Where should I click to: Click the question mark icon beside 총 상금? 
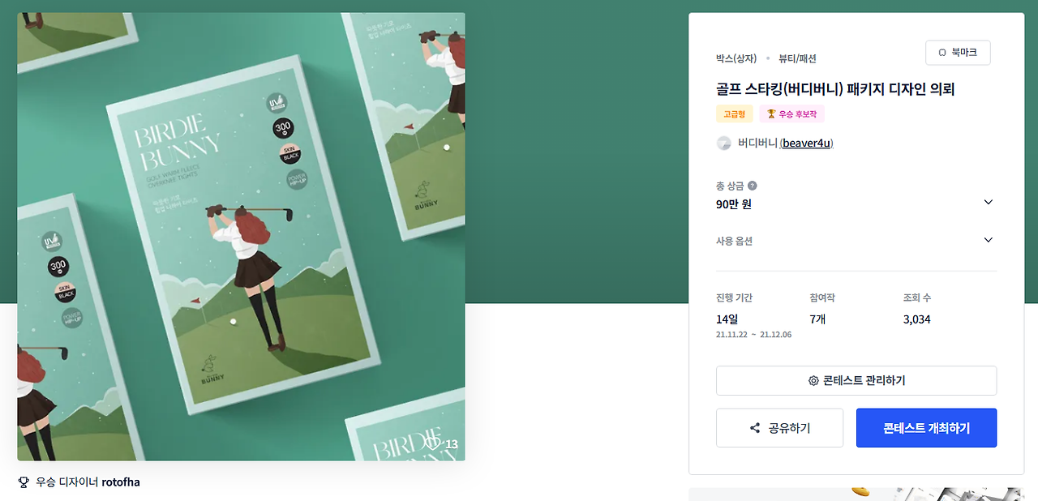pyautogui.click(x=753, y=186)
